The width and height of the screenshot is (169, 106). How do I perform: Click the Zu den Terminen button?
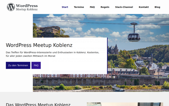point(18,65)
